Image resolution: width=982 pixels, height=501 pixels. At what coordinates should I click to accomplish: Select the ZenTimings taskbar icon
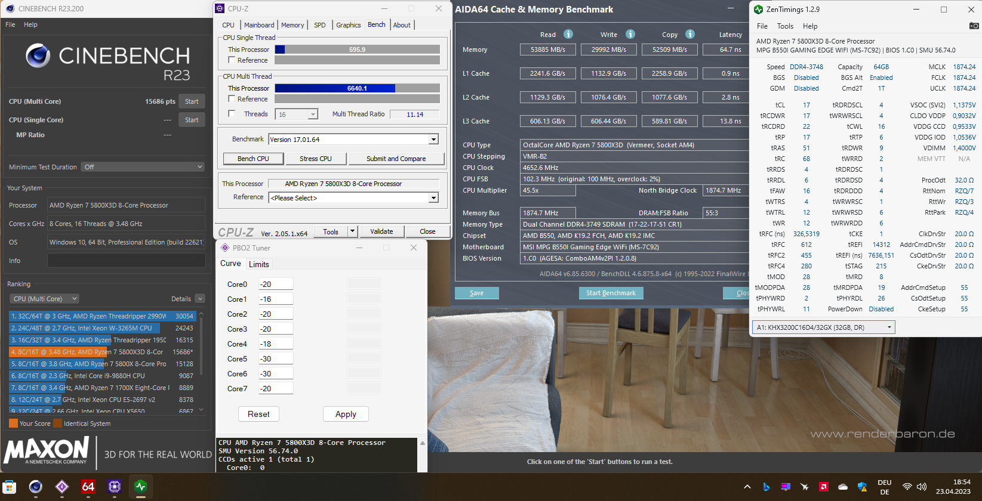coord(141,487)
